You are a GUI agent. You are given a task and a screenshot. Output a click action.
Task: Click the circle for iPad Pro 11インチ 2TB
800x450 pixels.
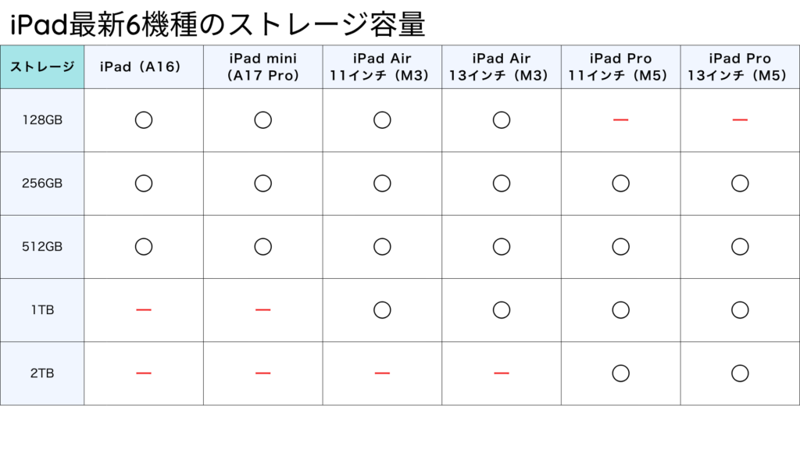(620, 373)
